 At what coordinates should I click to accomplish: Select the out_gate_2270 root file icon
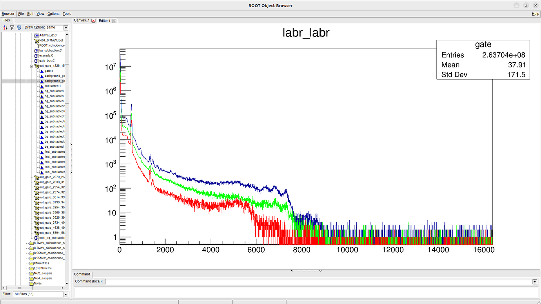tap(36, 177)
